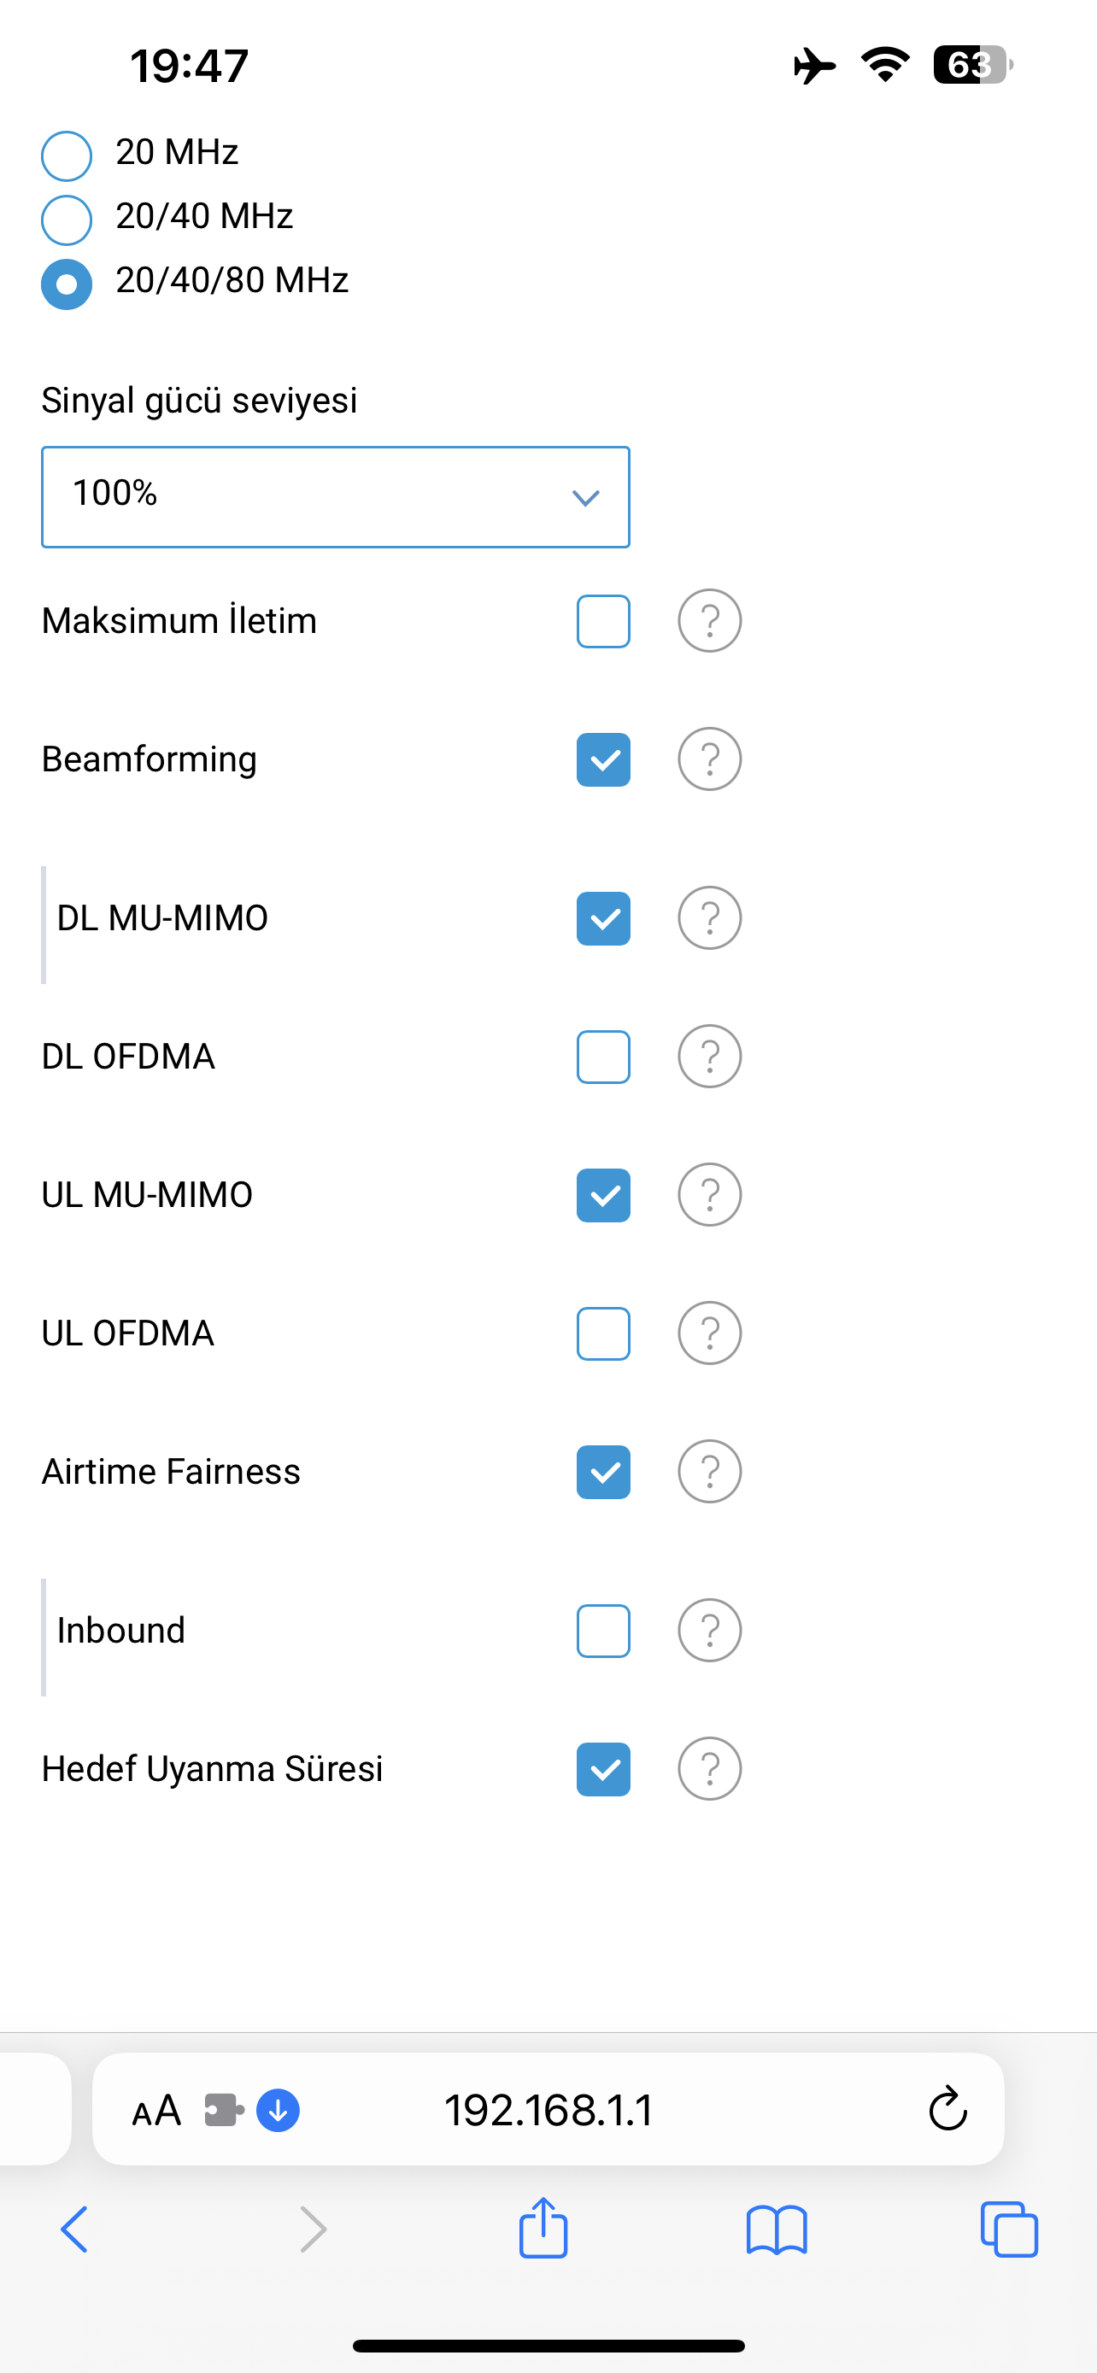Click the dropdown chevron beside 100%
Viewport: 1097px width, 2373px height.
586,498
